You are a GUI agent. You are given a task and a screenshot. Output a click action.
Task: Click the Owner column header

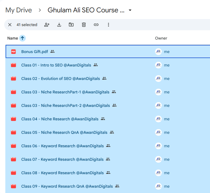(x=161, y=38)
